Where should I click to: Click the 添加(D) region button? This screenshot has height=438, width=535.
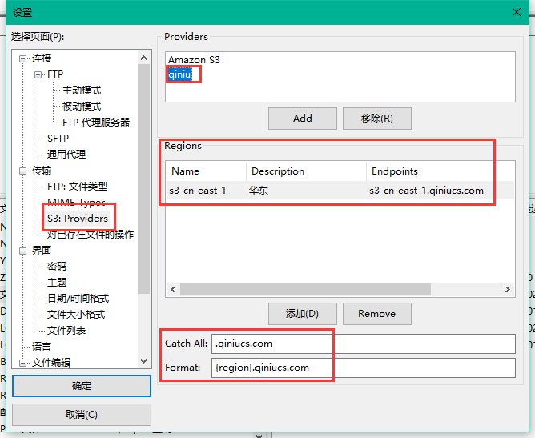(x=302, y=313)
